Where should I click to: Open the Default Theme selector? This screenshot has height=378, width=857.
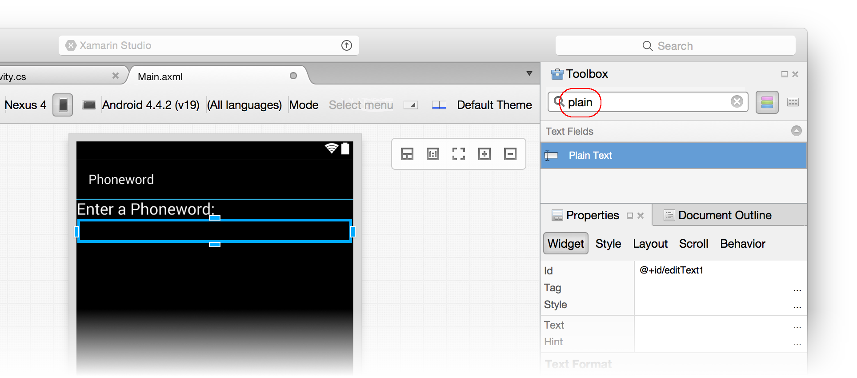(x=494, y=105)
